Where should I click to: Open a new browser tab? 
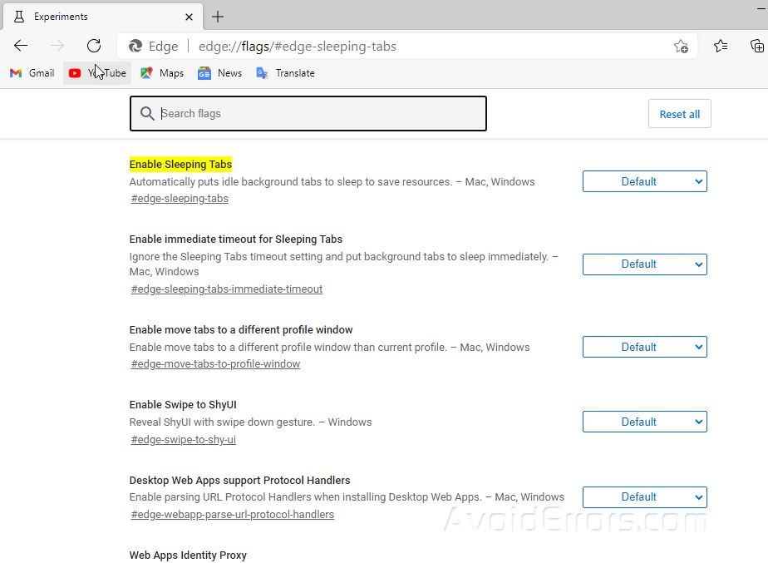tap(217, 16)
